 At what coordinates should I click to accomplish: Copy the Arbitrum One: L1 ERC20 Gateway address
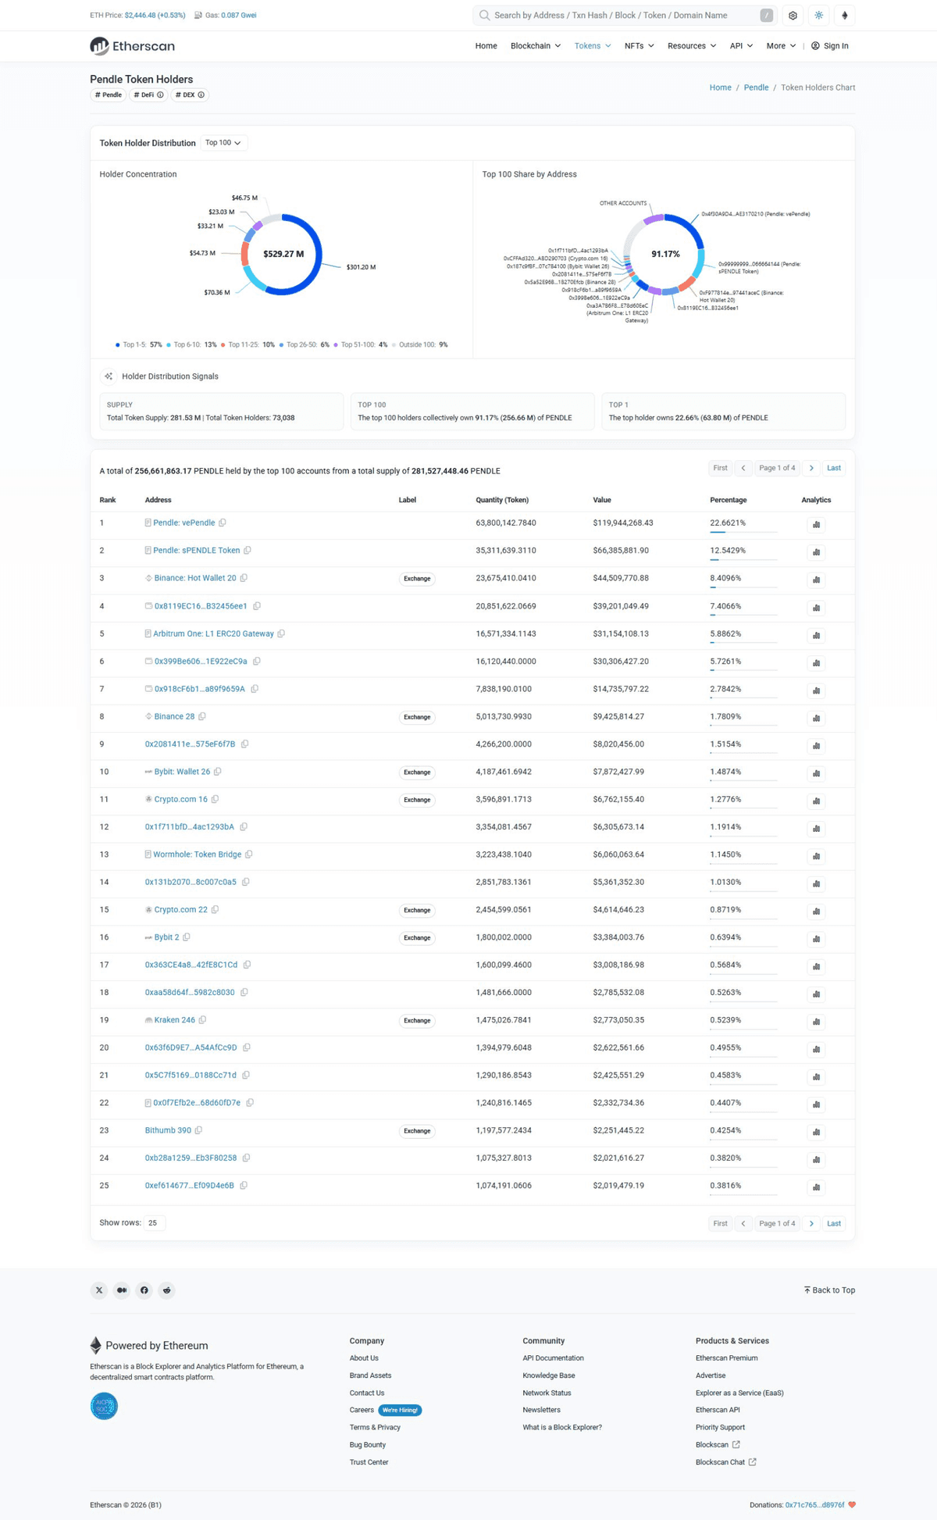(281, 633)
